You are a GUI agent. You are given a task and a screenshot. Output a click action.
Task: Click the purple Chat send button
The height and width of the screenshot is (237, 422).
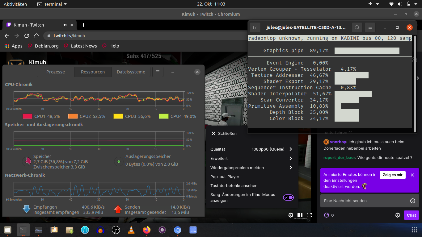[411, 215]
